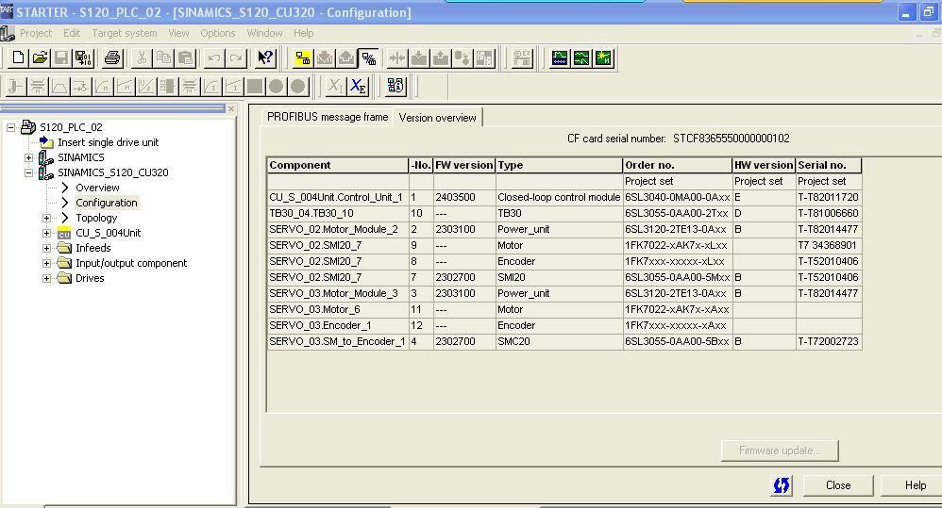Viewport: 942px width, 508px height.
Task: Click the gray XI toolbar icon
Action: coord(335,87)
